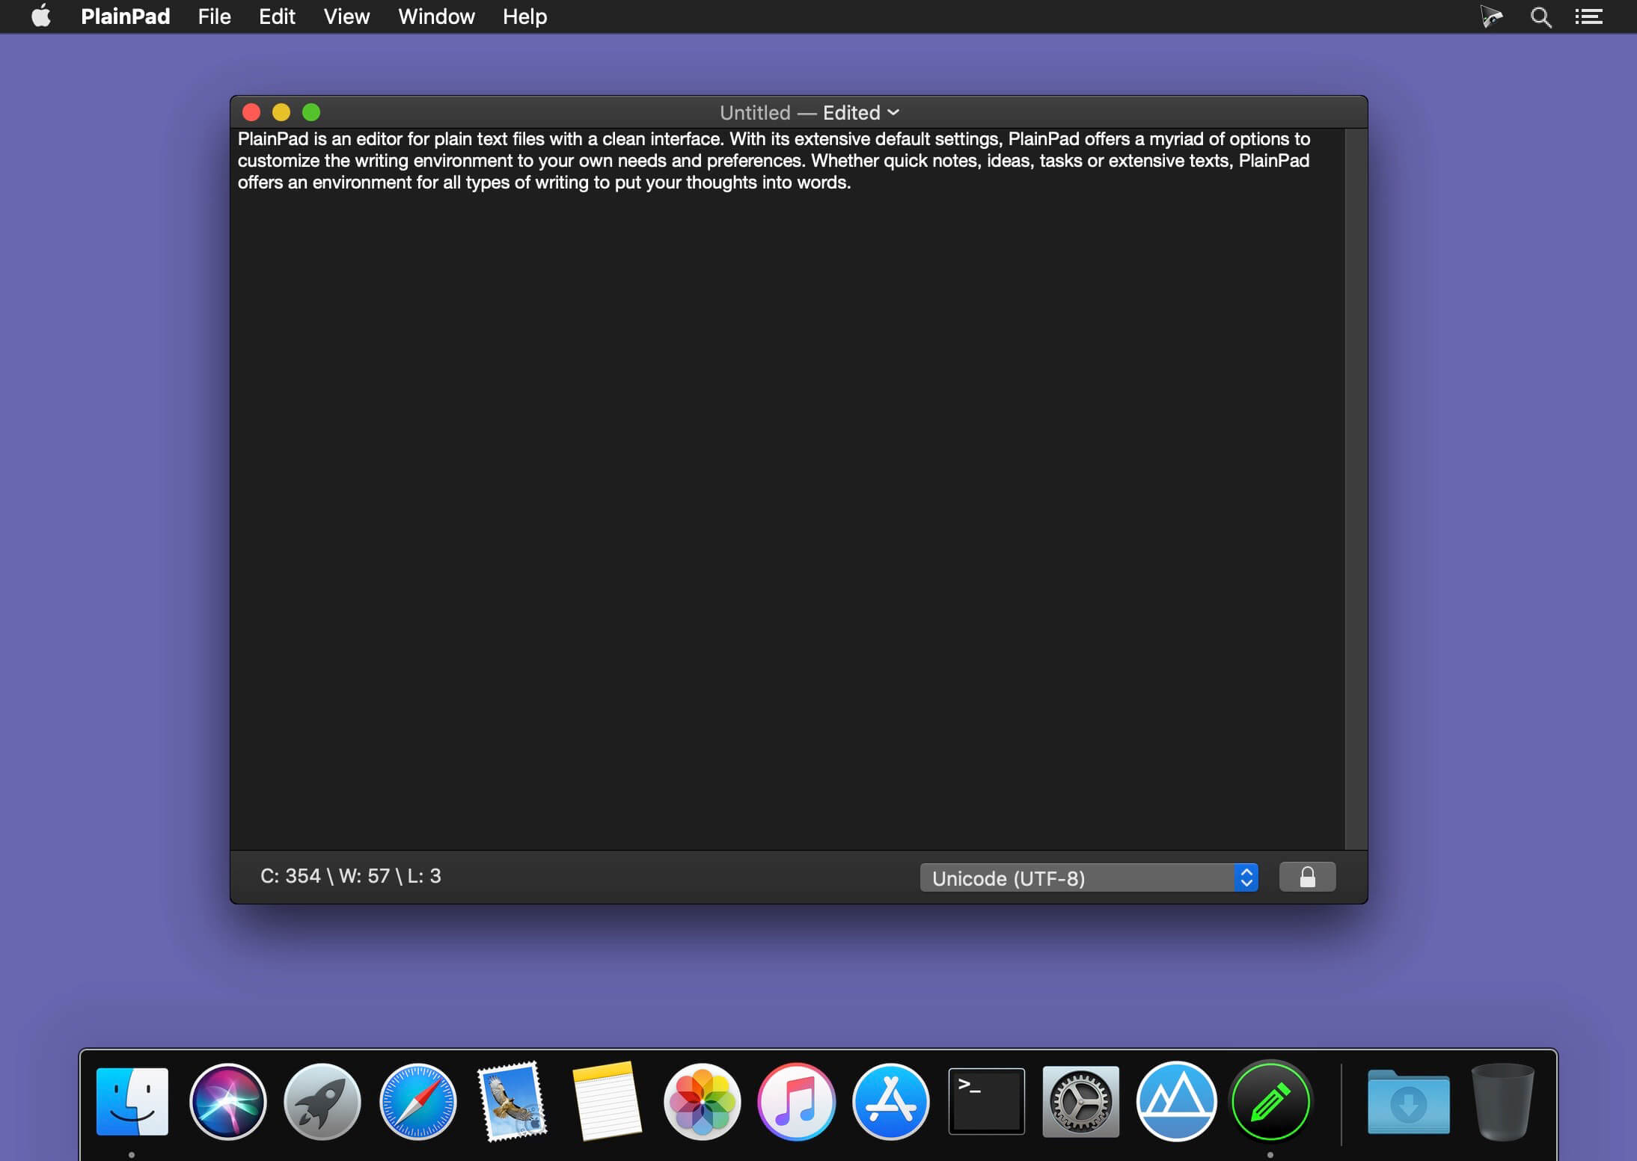This screenshot has height=1161, width=1637.
Task: Open the App Store dock icon
Action: [890, 1101]
